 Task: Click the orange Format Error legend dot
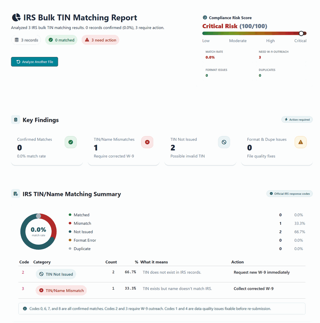pos(70,240)
